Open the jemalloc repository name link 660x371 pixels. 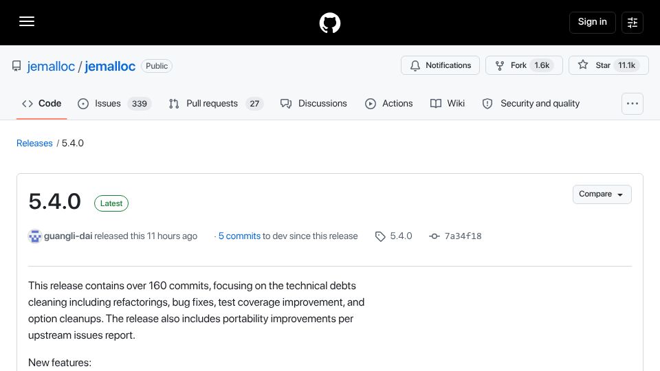tap(110, 66)
